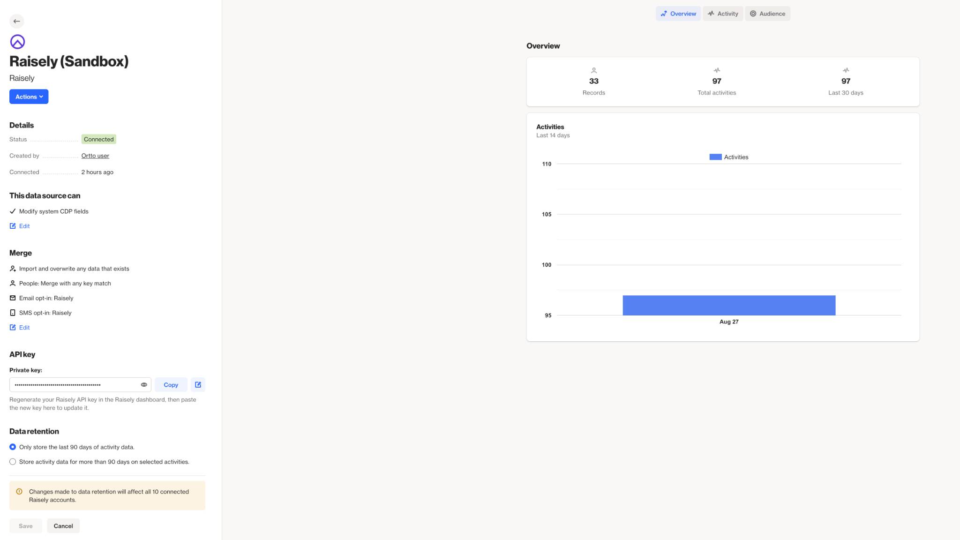Click the 33 Records value
The width and height of the screenshot is (960, 540).
594,81
